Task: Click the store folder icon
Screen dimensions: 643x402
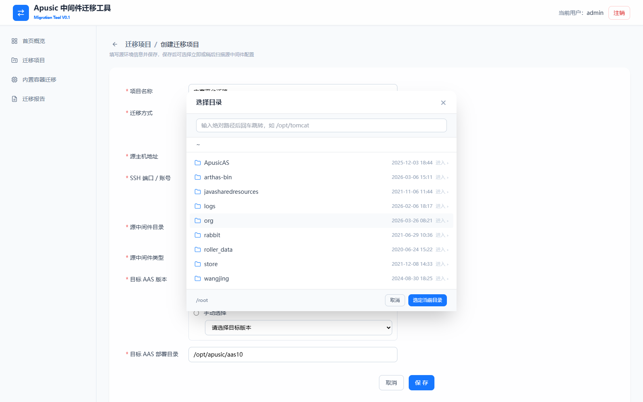Action: click(x=198, y=264)
